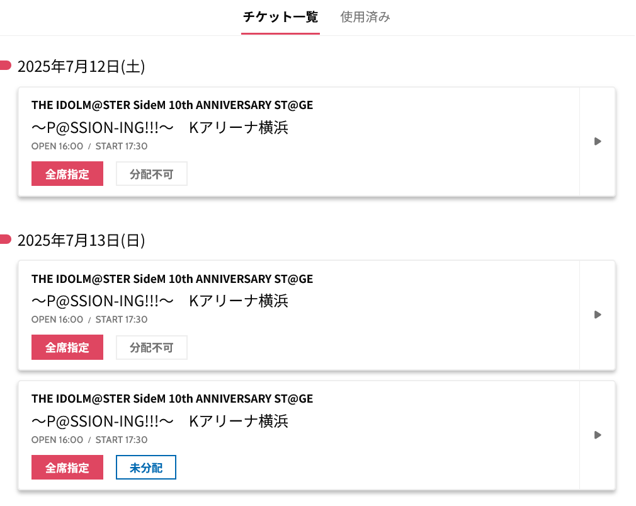
Task: Click the red marker beside 2025年7月13日
Action: pos(5,239)
